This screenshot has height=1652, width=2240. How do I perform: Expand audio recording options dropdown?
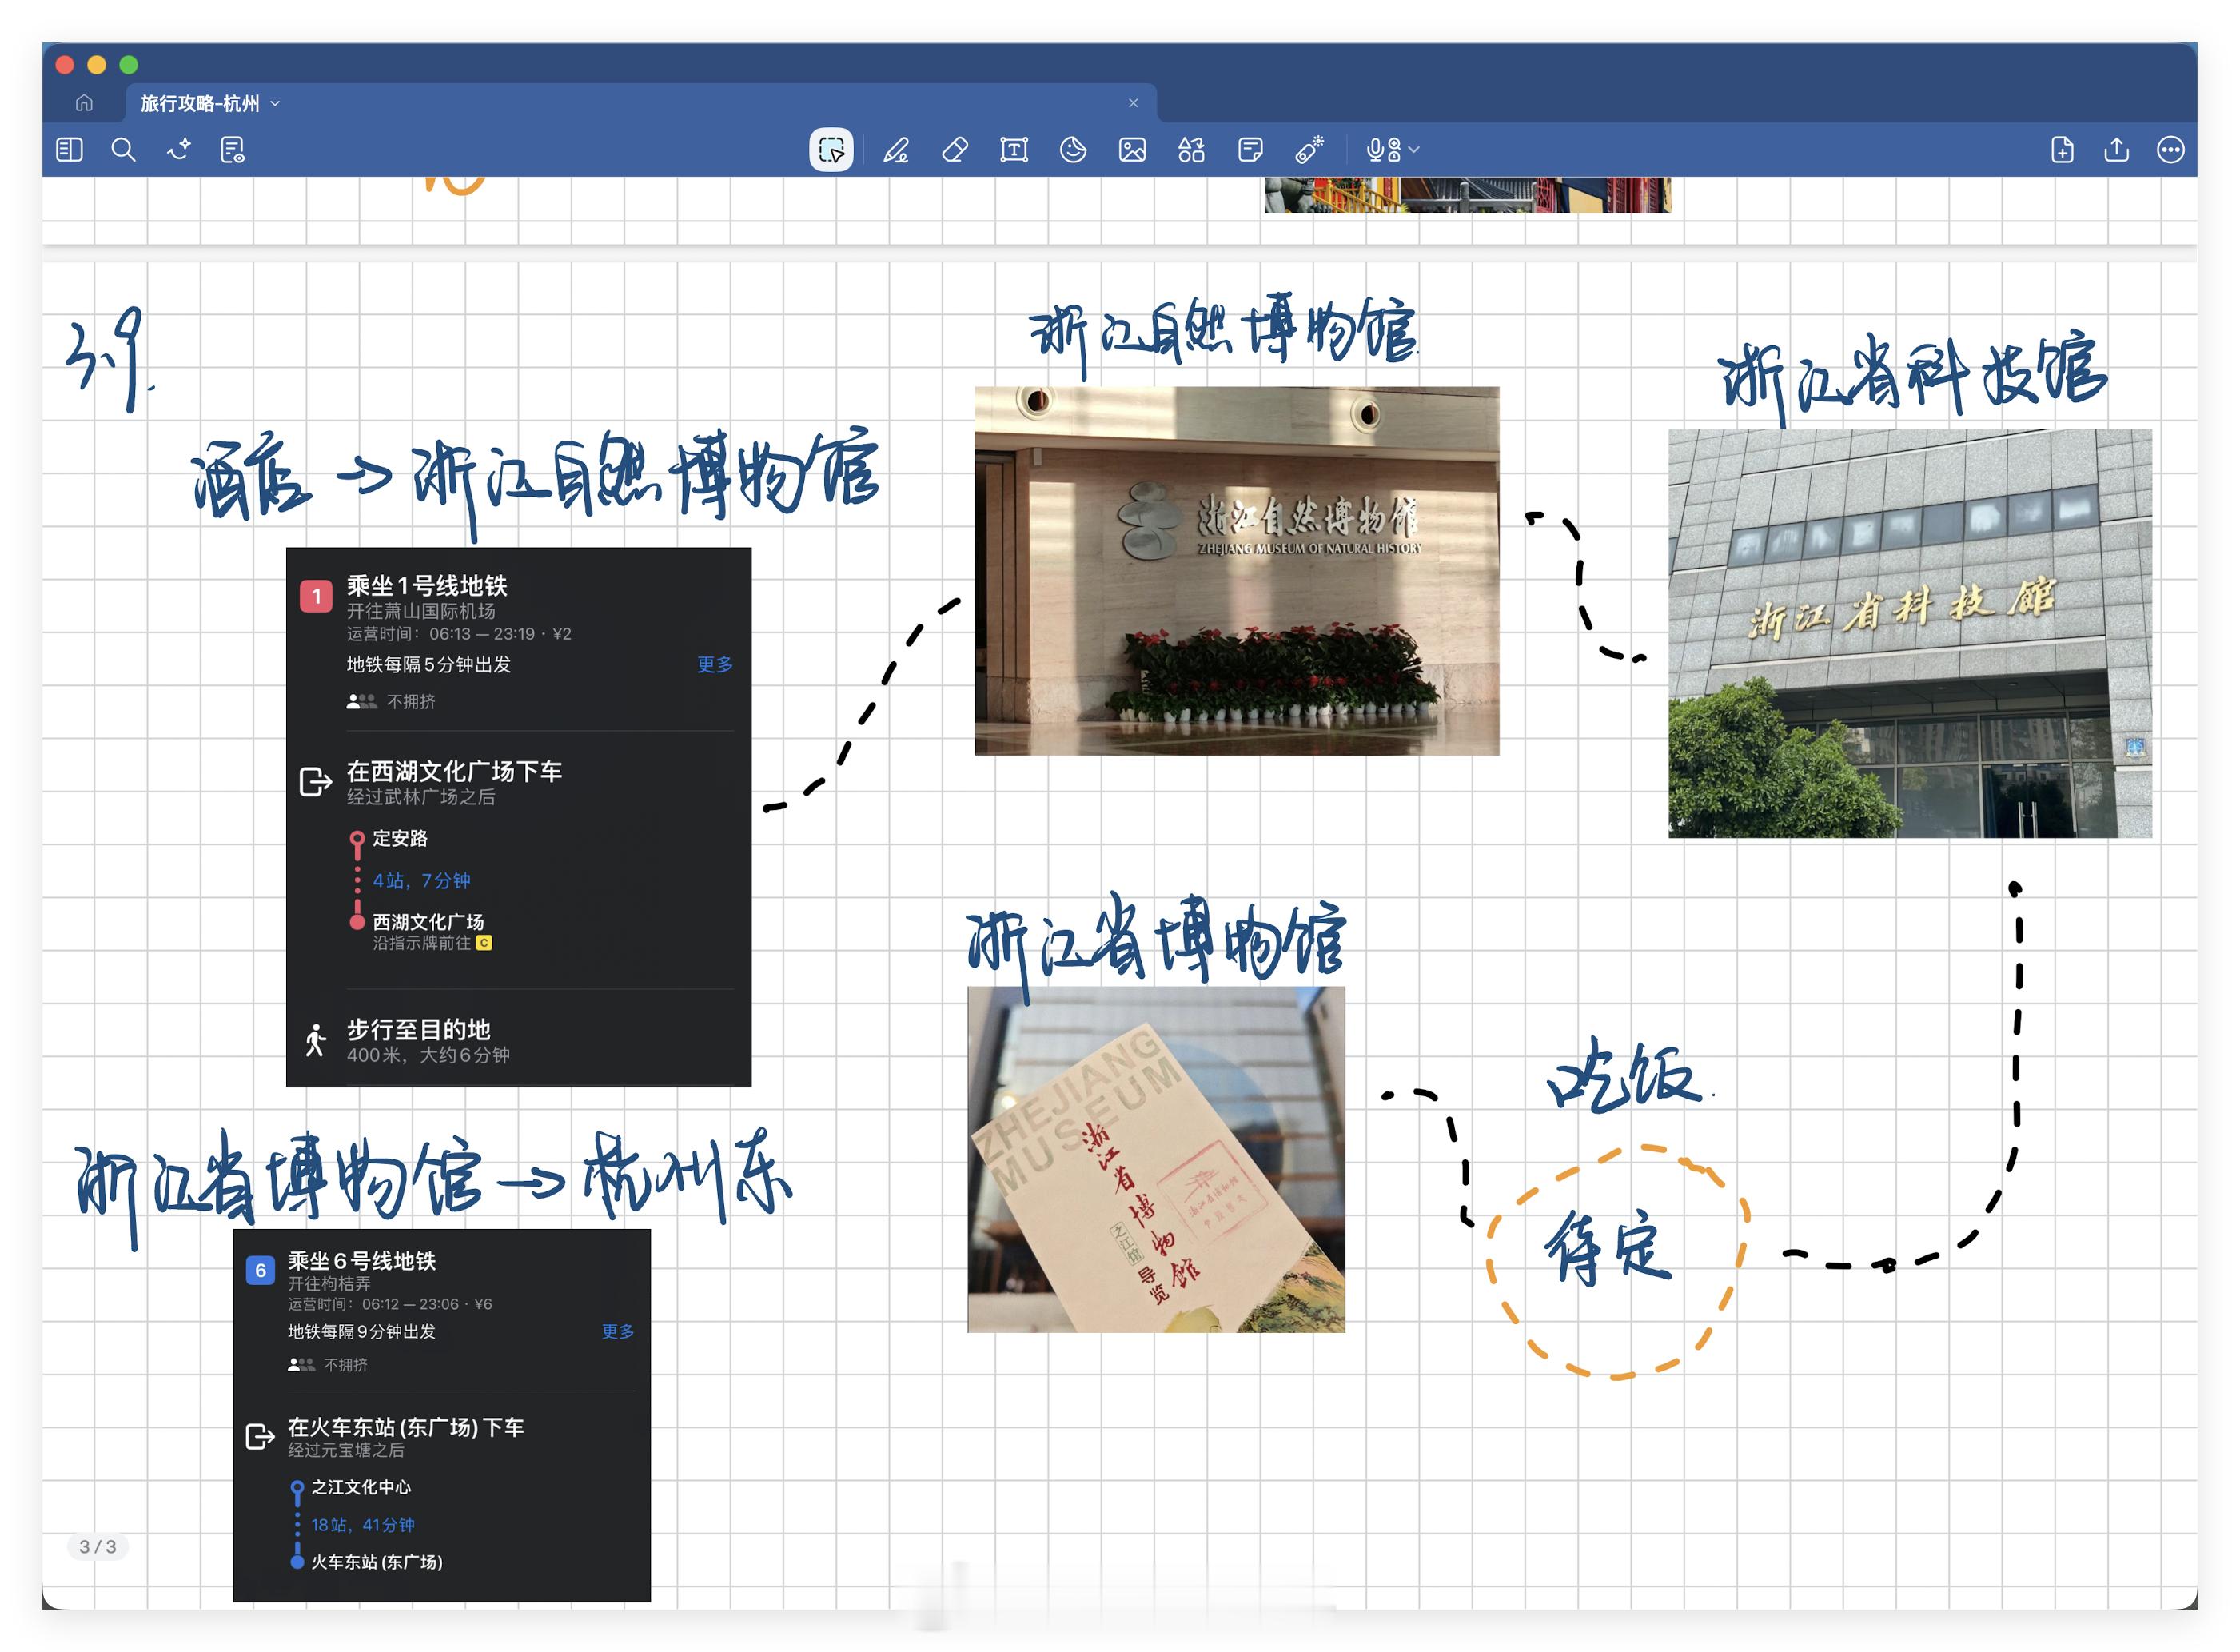(1414, 150)
